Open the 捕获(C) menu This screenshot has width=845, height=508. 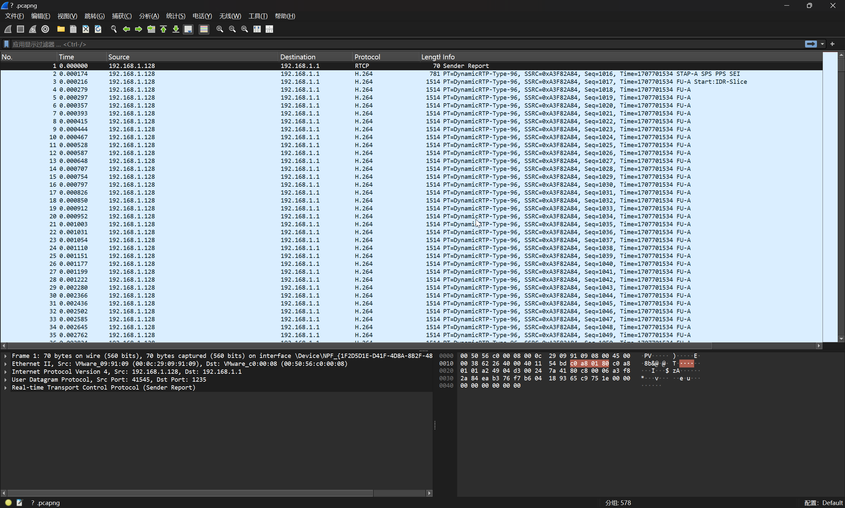coord(121,16)
